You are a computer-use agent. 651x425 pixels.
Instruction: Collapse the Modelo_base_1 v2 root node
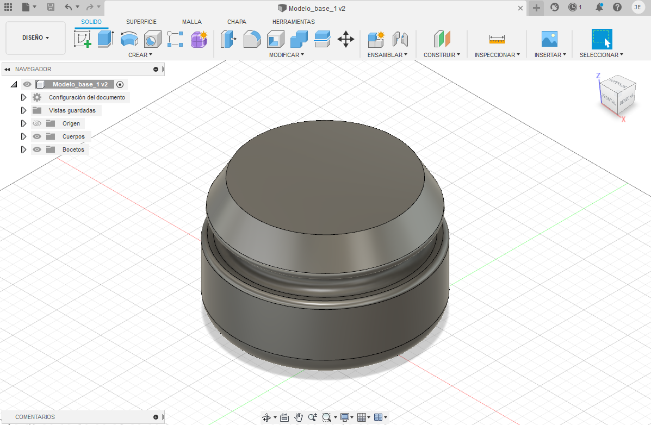coord(14,84)
